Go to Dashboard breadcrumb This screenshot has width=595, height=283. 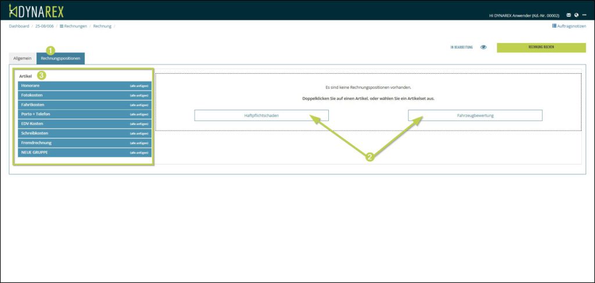click(x=19, y=26)
